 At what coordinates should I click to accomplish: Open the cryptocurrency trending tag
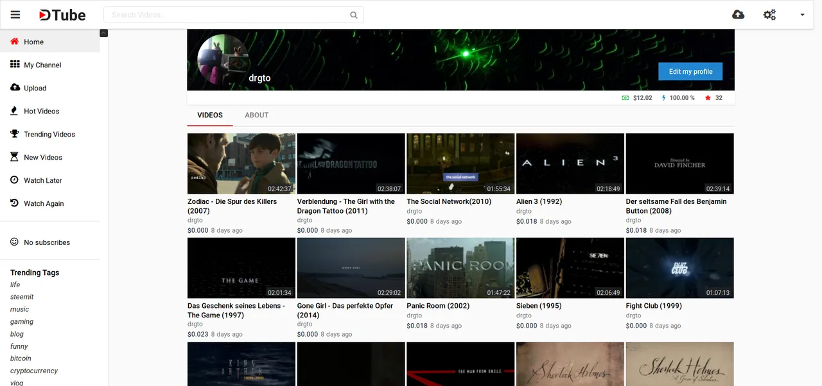[34, 371]
